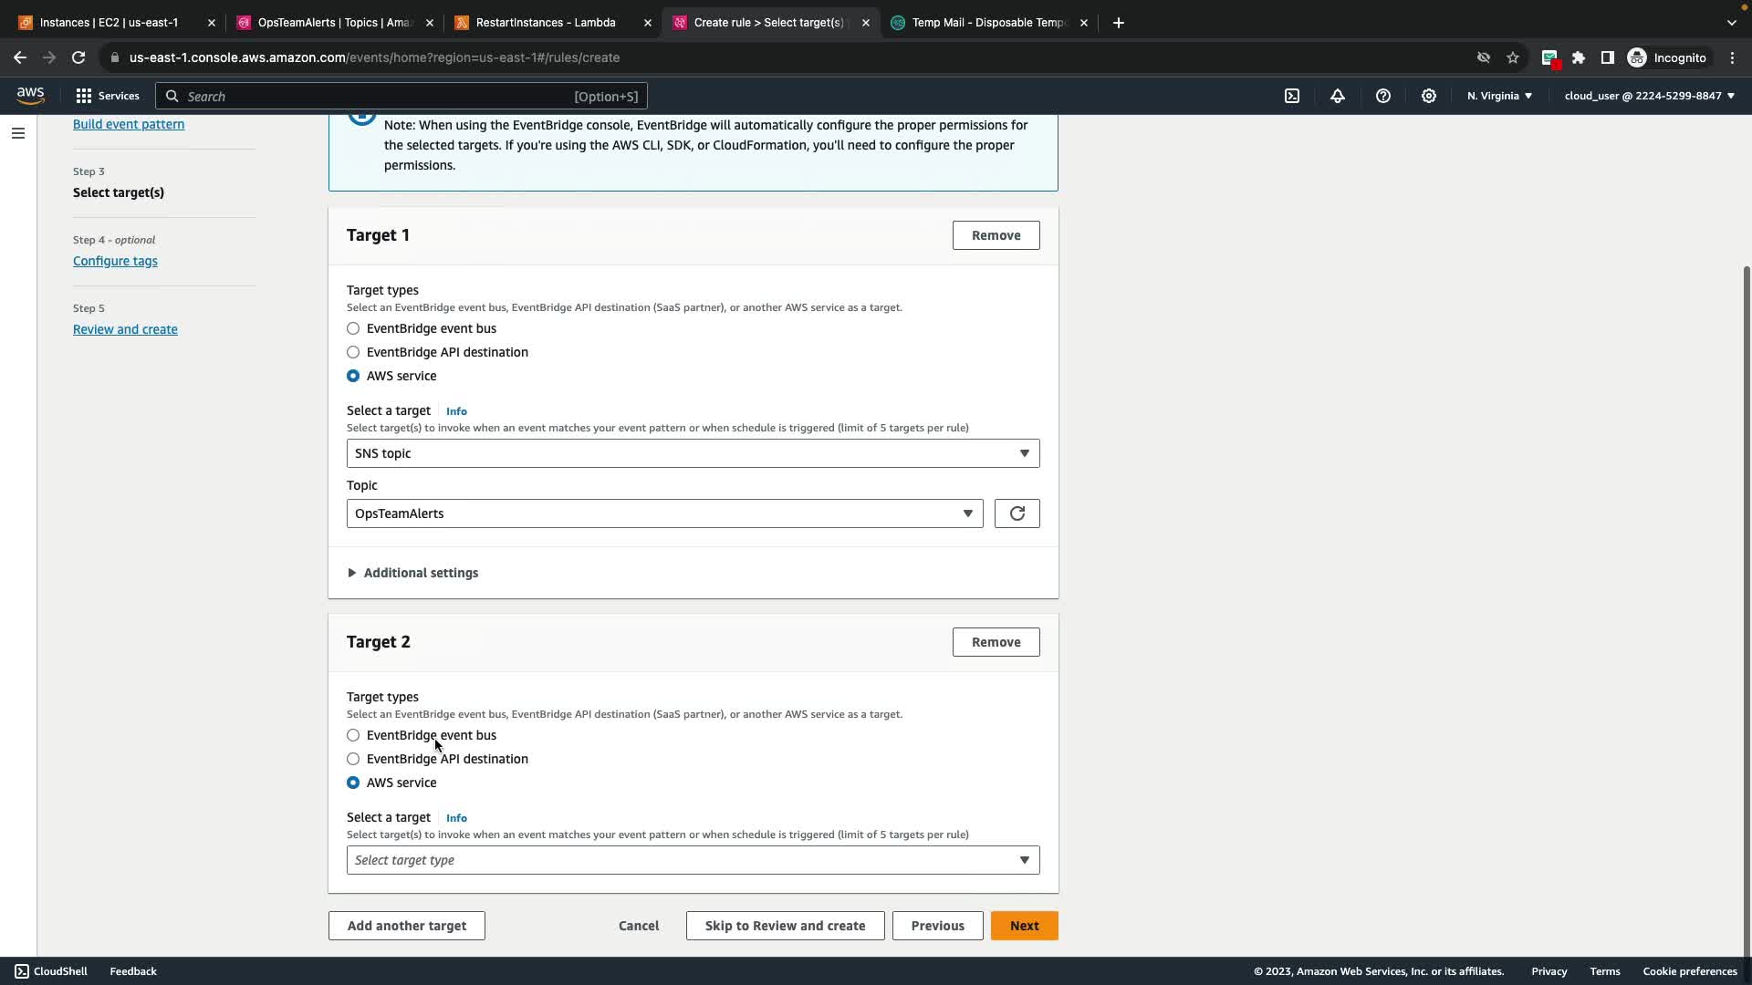The image size is (1752, 985).
Task: Bookmark this page with the star icon
Action: click(x=1513, y=57)
